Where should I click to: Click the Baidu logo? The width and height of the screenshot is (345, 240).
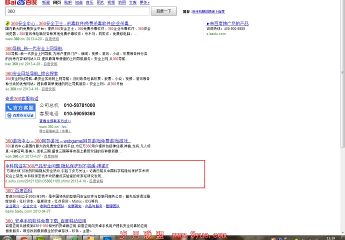(x=21, y=2)
